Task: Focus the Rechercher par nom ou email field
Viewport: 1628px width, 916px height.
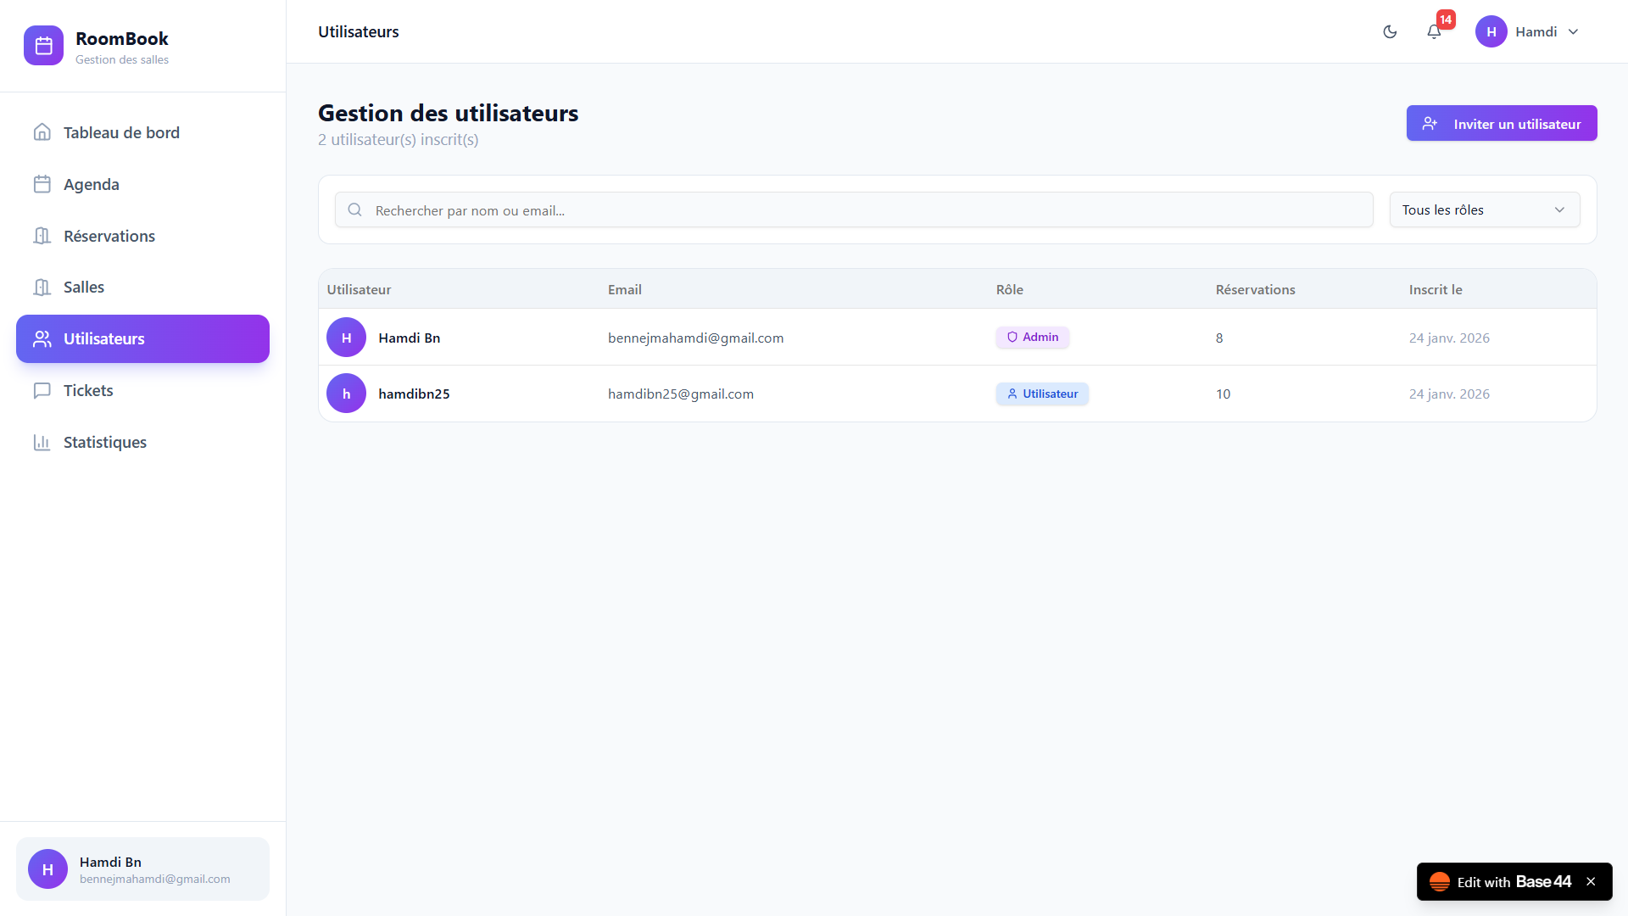Action: [x=854, y=209]
